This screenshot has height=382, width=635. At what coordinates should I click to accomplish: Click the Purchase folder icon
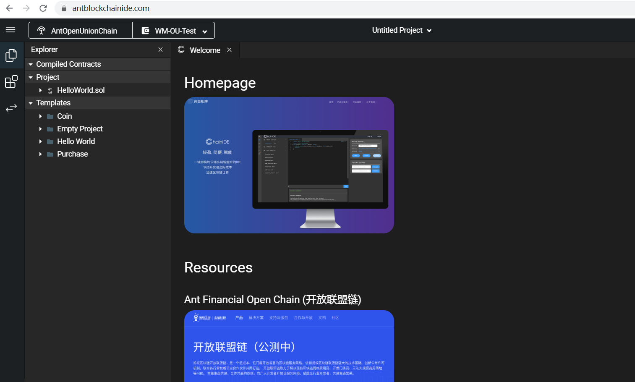50,154
